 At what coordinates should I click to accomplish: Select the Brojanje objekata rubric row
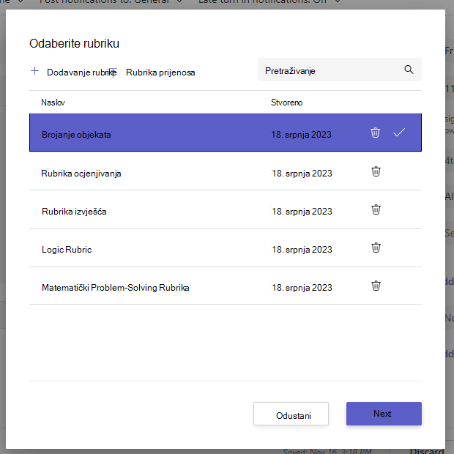pos(226,133)
